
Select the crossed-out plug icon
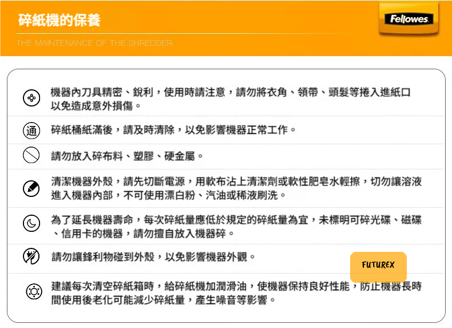[x=31, y=256]
